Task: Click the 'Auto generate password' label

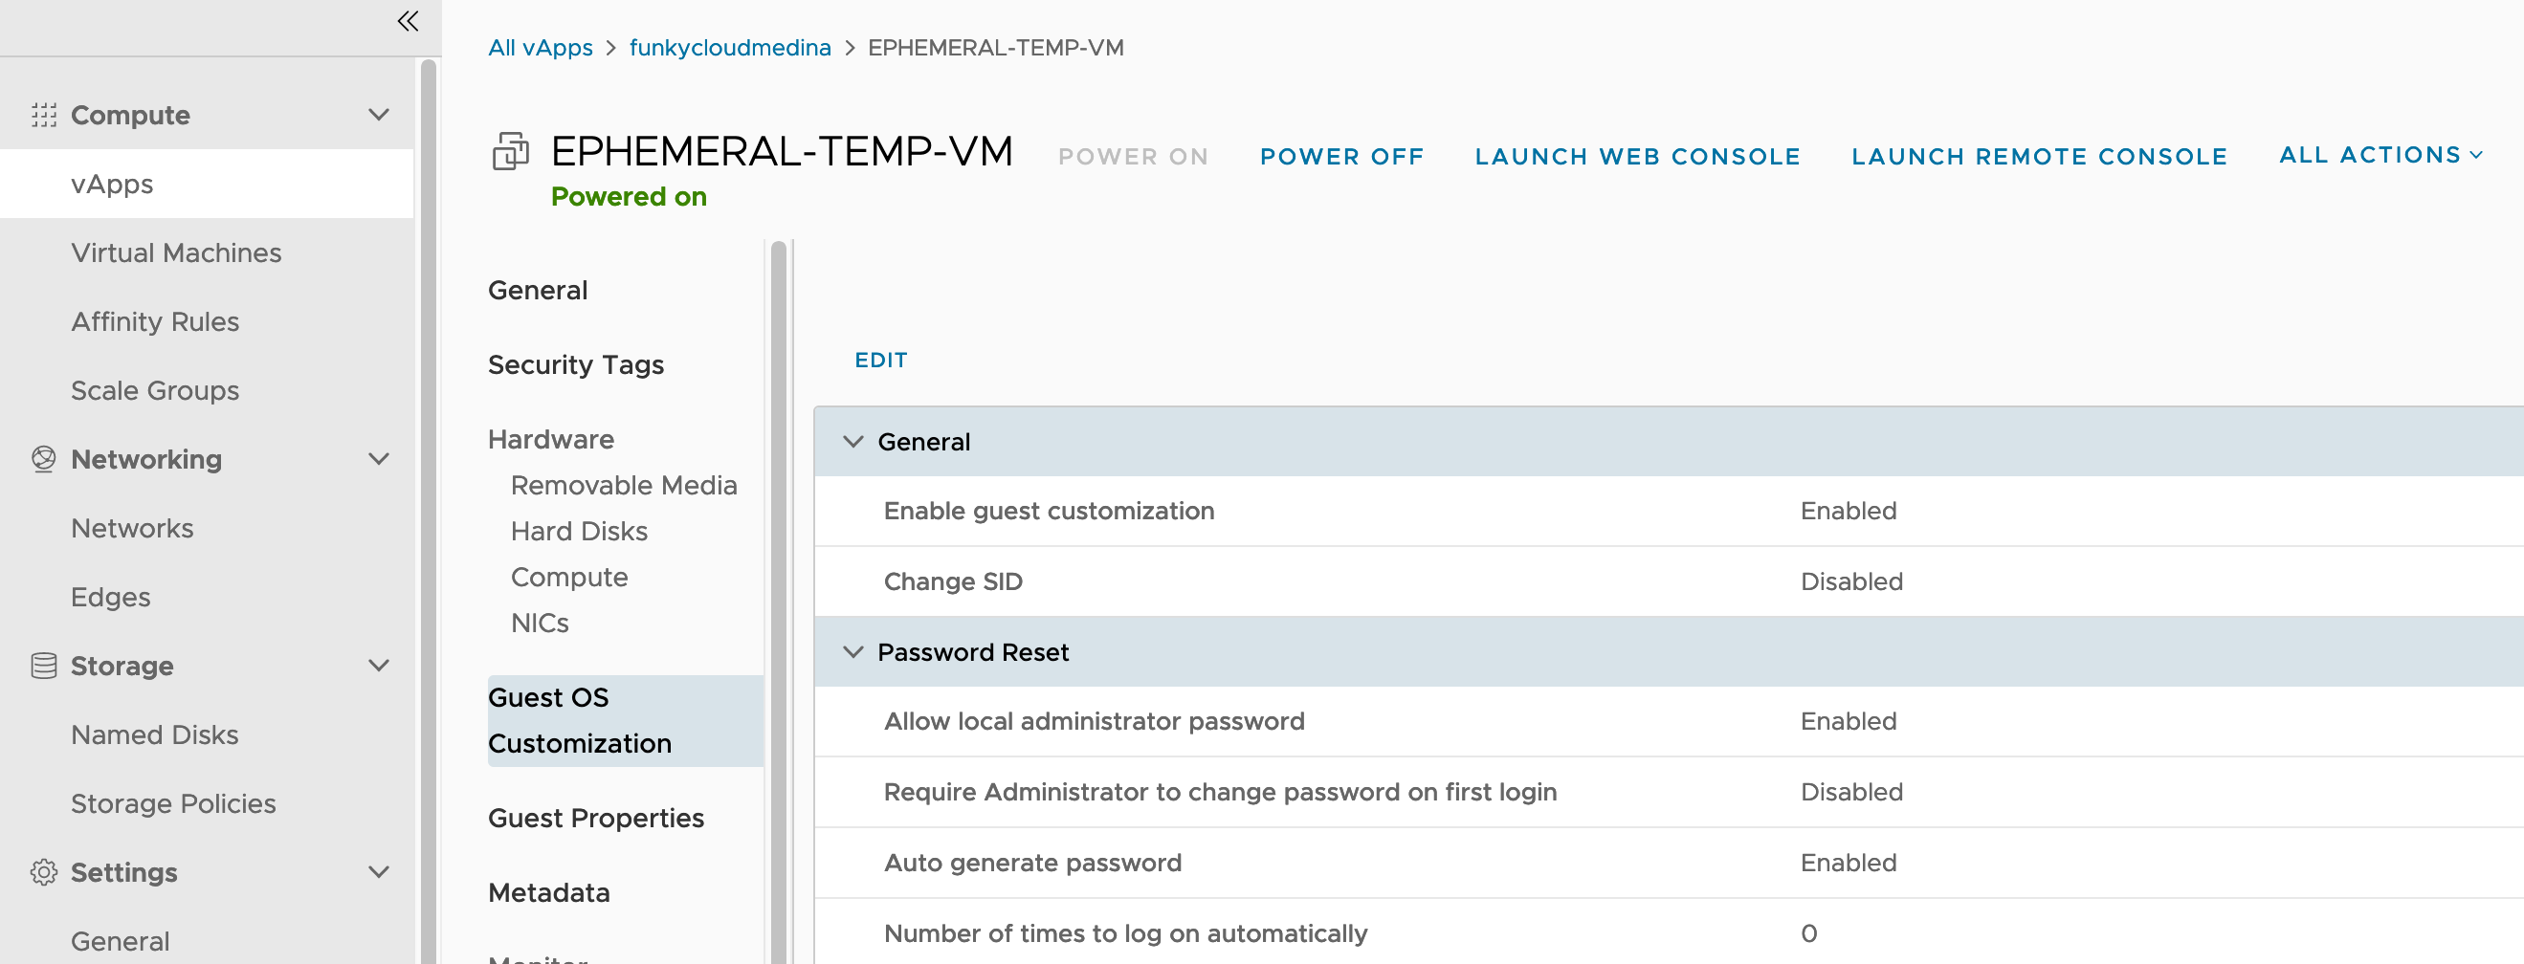Action: [1032, 863]
